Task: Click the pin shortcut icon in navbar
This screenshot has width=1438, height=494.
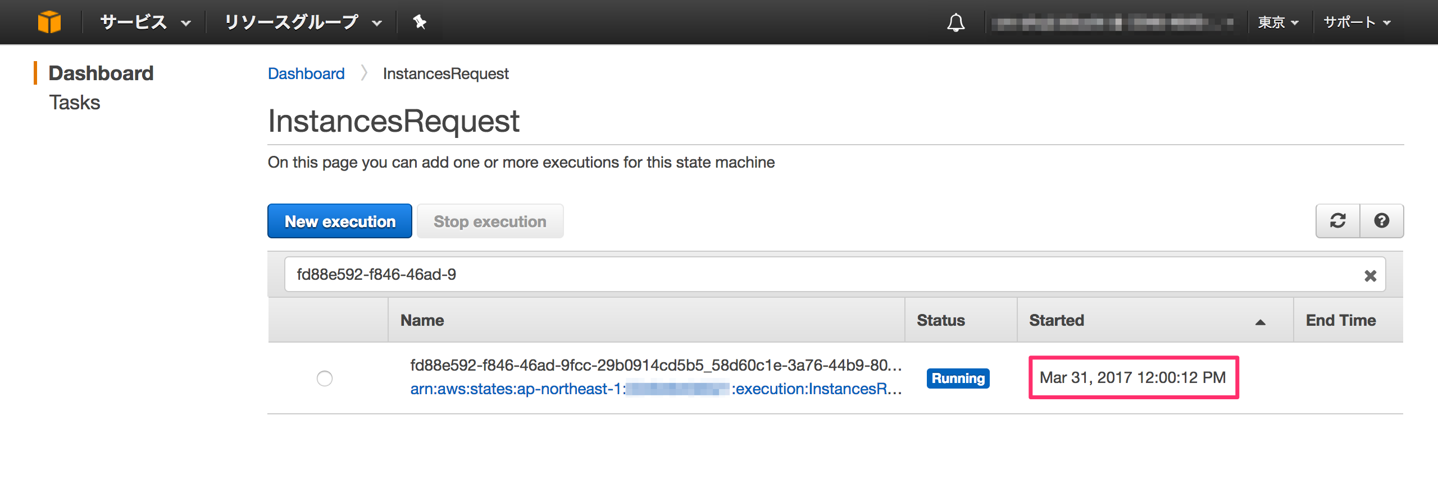Action: (x=420, y=22)
